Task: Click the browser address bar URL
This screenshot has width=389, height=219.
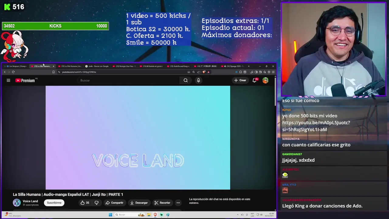Action: coord(79,72)
